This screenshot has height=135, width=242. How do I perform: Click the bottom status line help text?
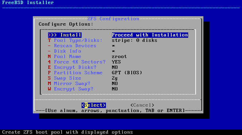pyautogui.click(x=67, y=132)
